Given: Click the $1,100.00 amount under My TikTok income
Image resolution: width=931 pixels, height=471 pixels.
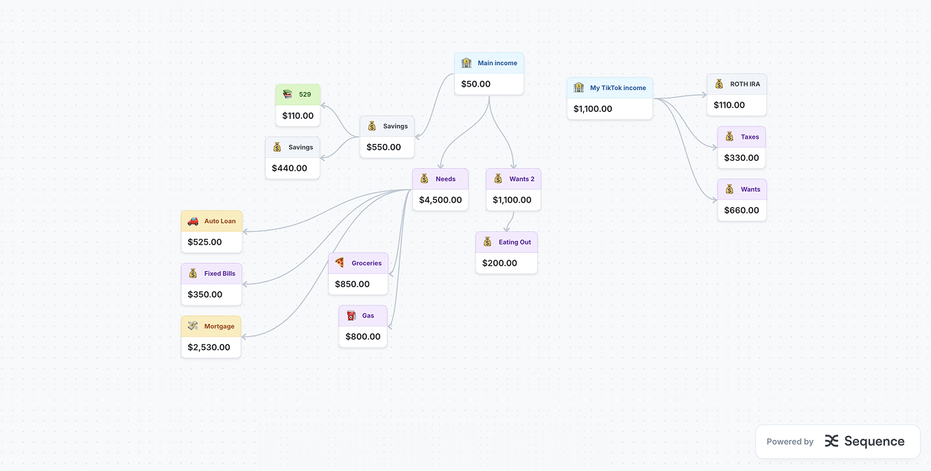Looking at the screenshot, I should pos(593,108).
